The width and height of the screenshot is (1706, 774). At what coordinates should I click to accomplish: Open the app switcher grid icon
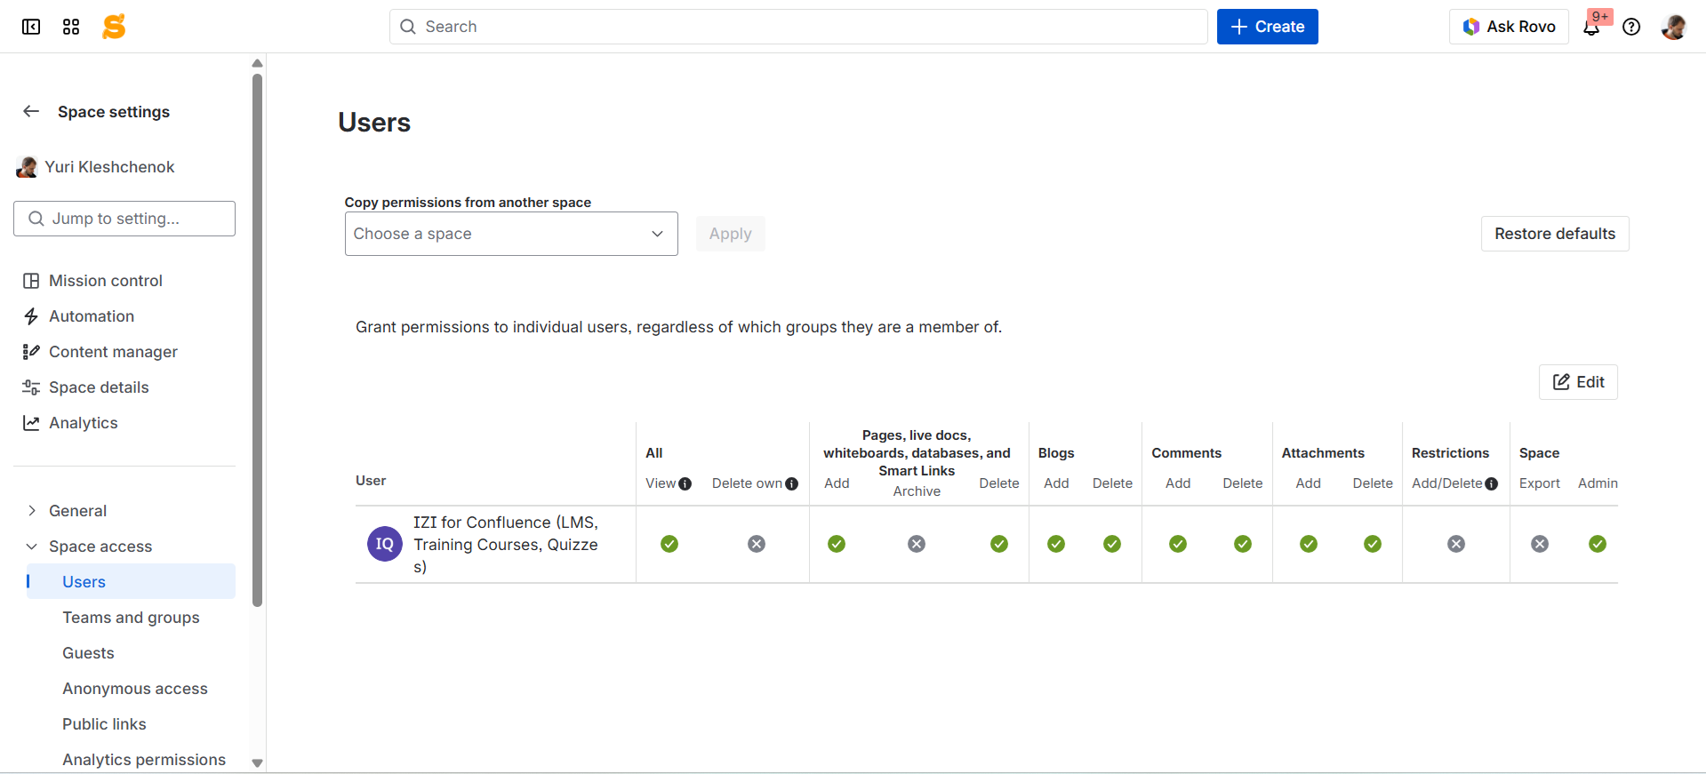pyautogui.click(x=71, y=27)
